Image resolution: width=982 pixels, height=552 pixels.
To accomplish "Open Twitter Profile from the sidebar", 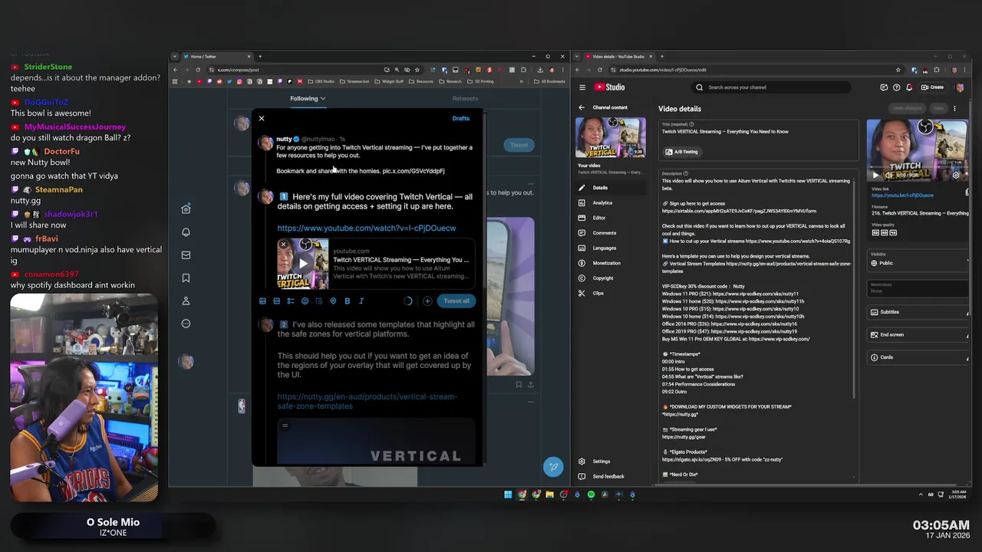I will pyautogui.click(x=186, y=301).
